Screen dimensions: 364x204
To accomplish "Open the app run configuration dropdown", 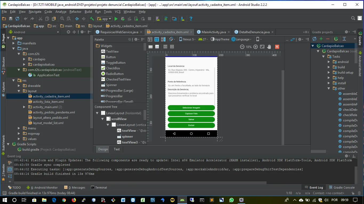I will coord(104,19).
